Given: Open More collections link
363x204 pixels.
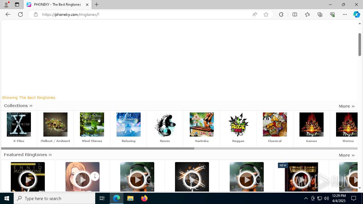Looking at the screenshot, I should 347,106.
